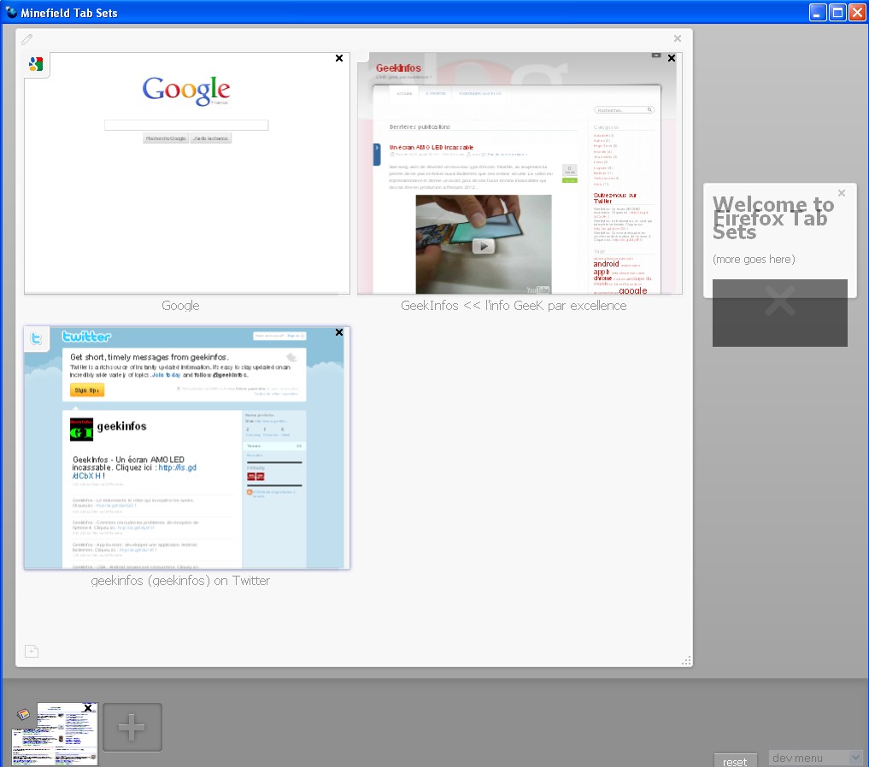The width and height of the screenshot is (869, 767).
Task: Close the main tab group
Action: [678, 38]
